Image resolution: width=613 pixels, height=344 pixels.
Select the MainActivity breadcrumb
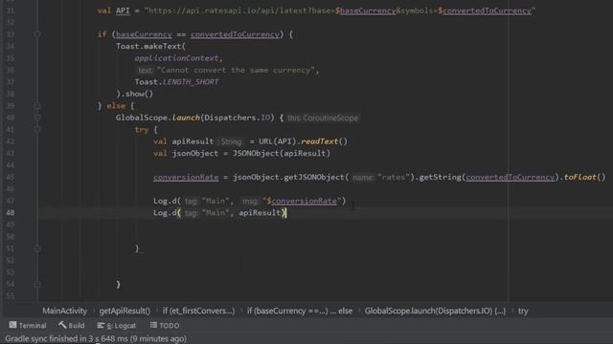click(x=64, y=311)
